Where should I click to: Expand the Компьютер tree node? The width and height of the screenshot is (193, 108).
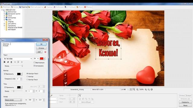(4, 18)
